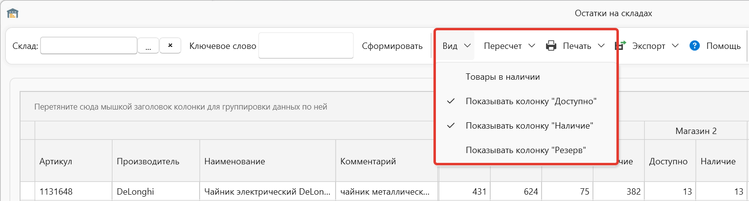Sort by the Производитель column header
This screenshot has height=201, width=749.
point(156,161)
